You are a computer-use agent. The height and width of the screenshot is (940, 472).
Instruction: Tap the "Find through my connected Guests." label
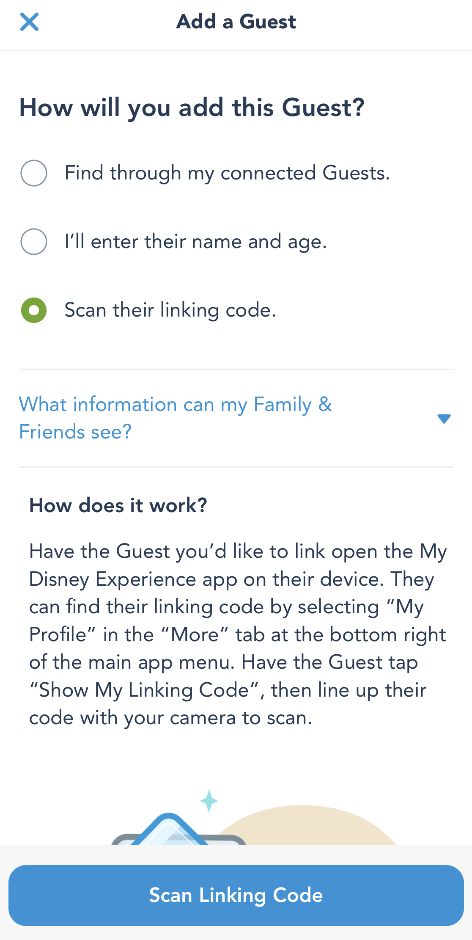click(227, 173)
